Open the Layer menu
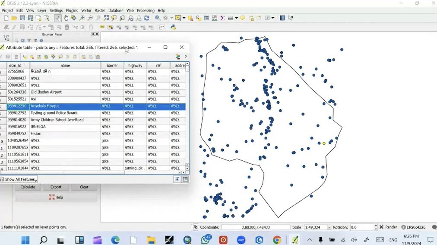This screenshot has height=245, width=437. tap(42, 10)
